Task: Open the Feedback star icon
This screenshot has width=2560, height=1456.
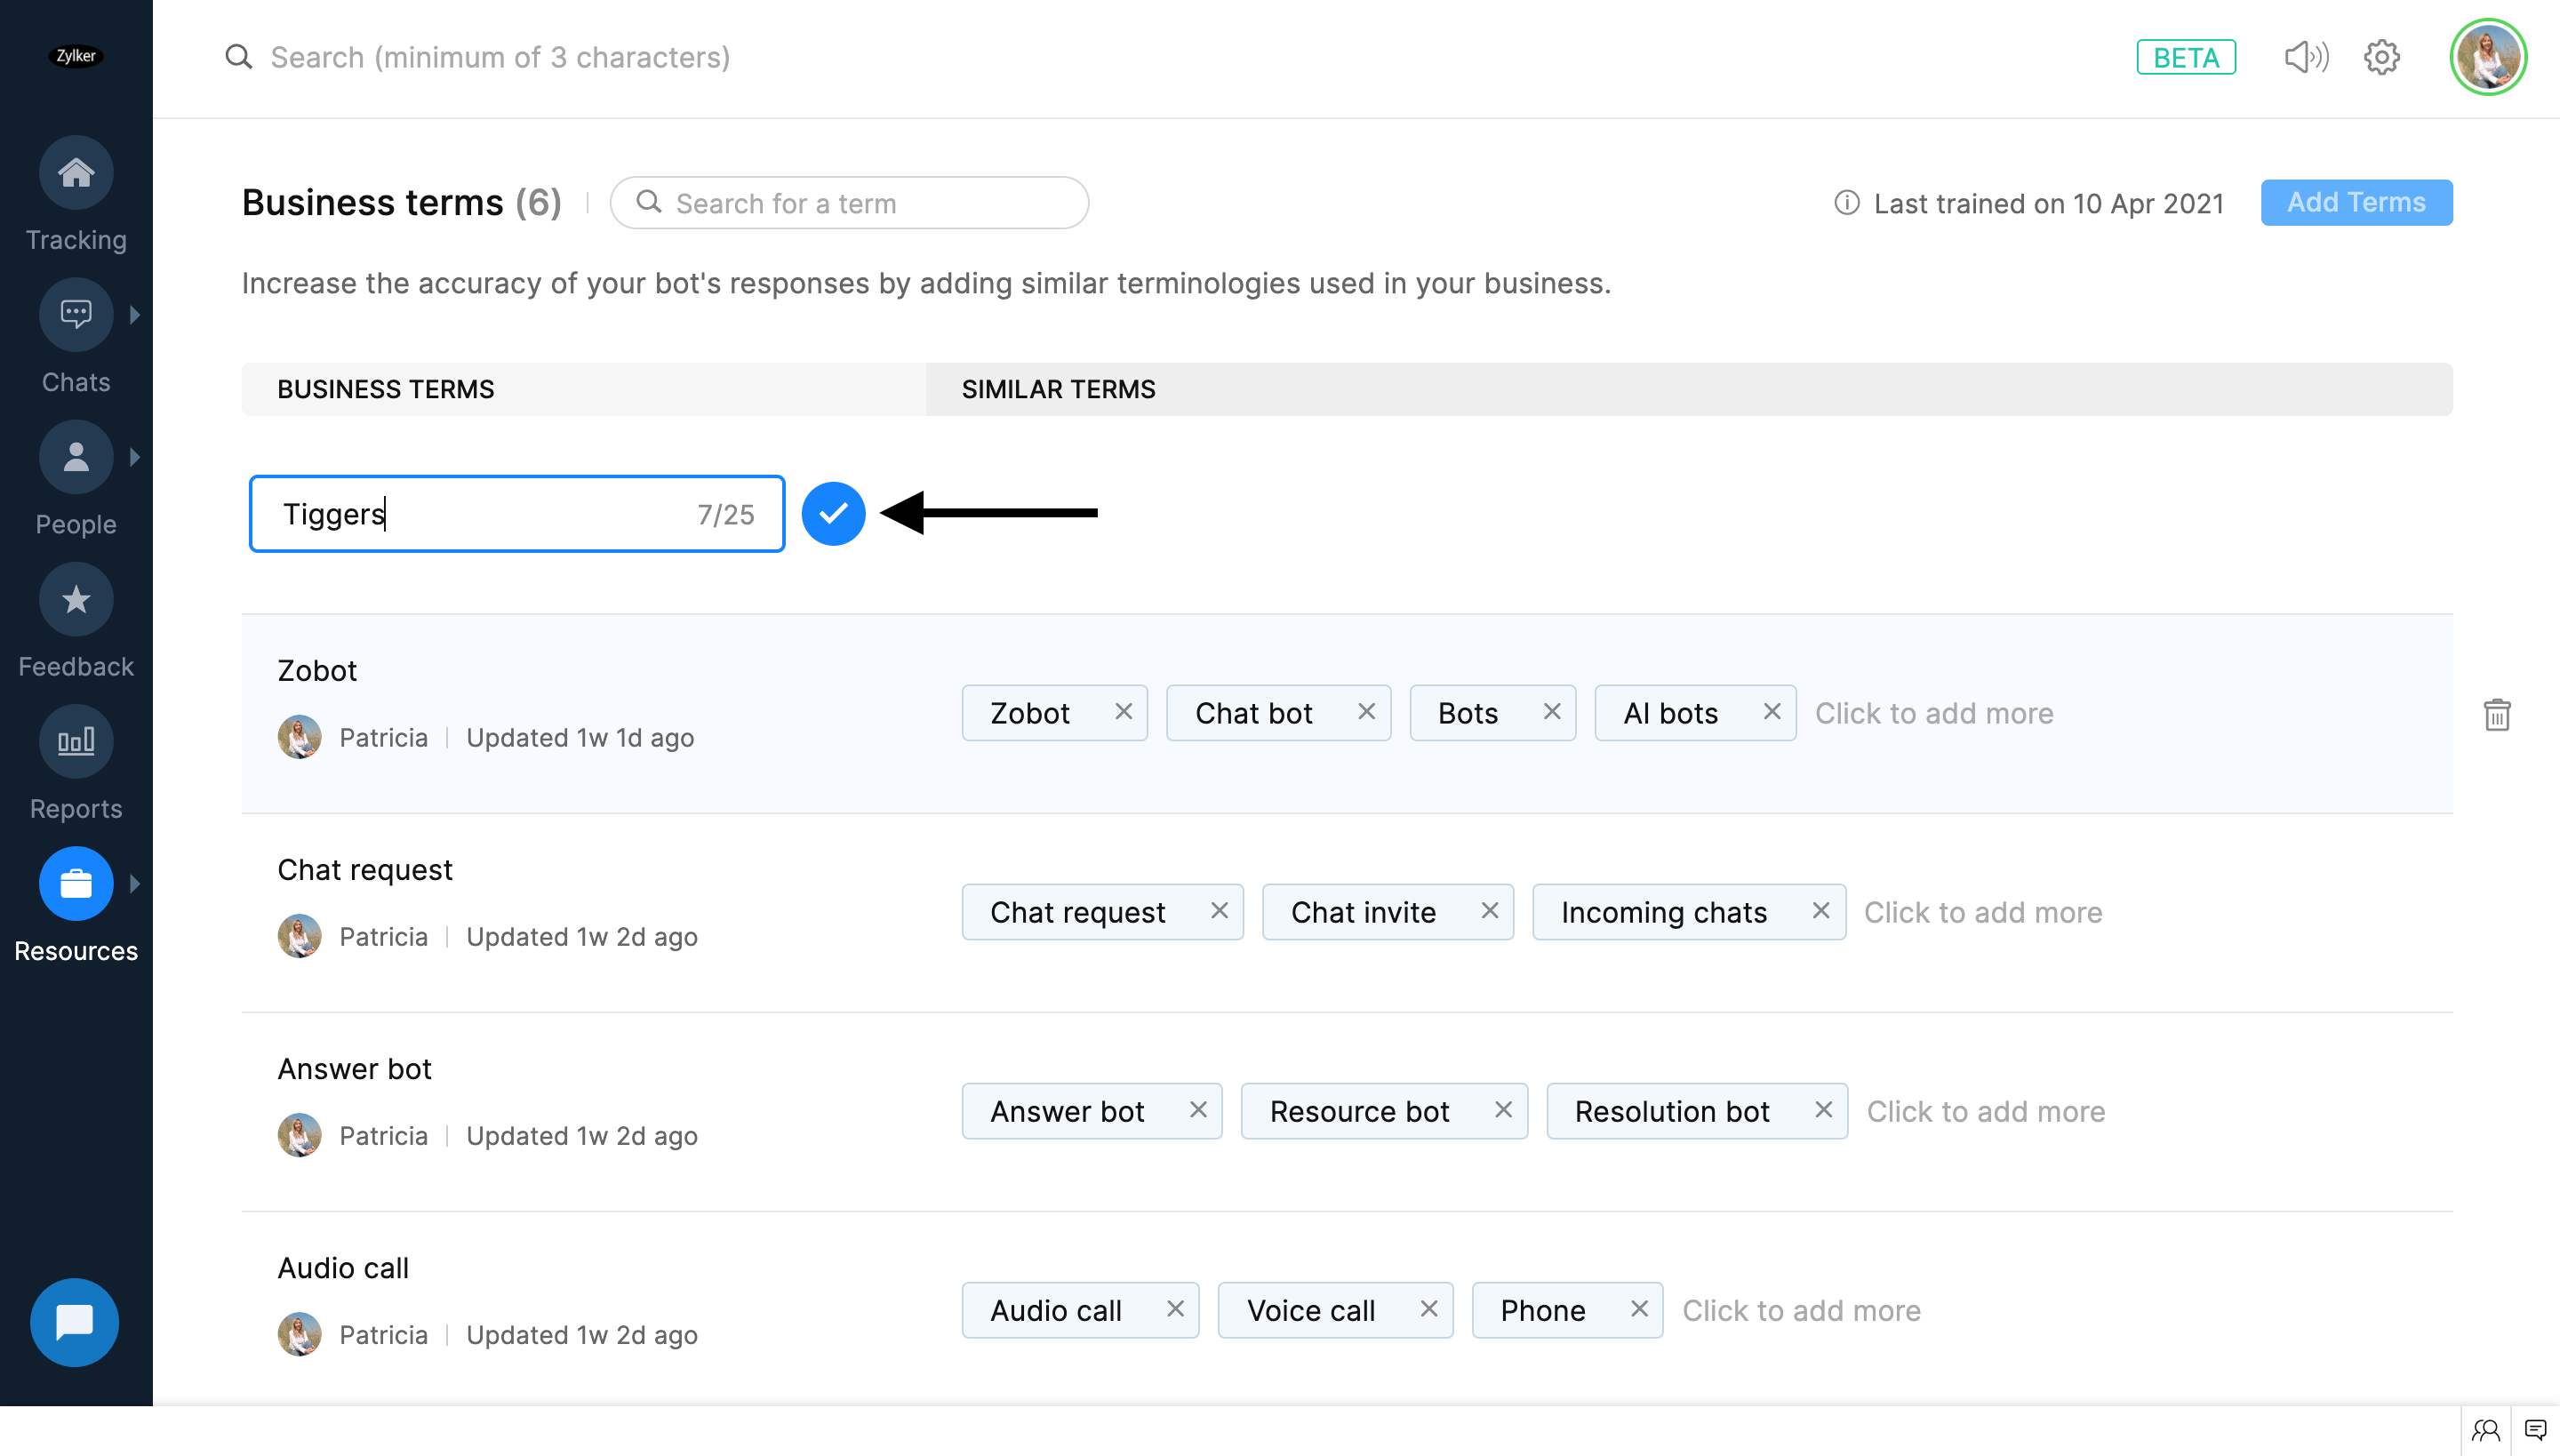Action: [x=76, y=600]
